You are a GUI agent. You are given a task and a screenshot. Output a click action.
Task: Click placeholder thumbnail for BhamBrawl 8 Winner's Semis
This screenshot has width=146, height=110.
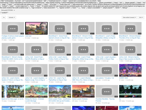pos(13,49)
